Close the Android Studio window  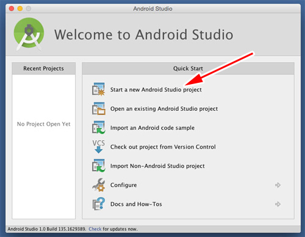click(x=12, y=9)
